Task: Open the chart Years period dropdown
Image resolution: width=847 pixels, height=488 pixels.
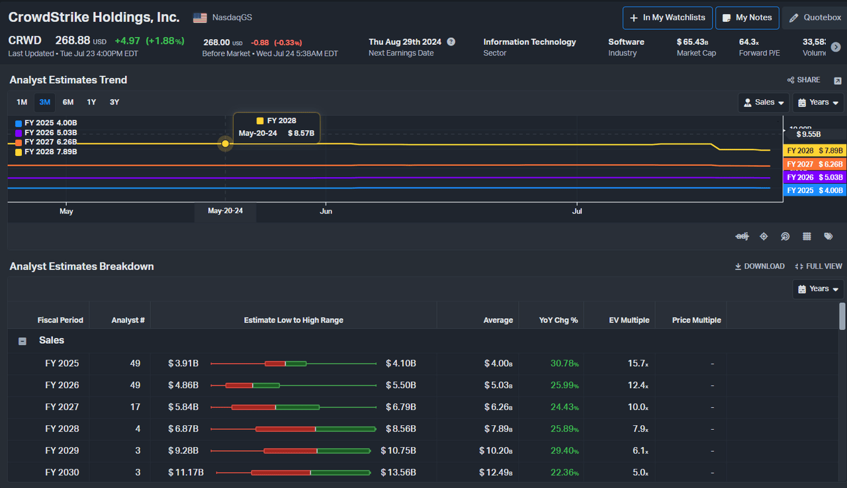Action: coord(819,102)
